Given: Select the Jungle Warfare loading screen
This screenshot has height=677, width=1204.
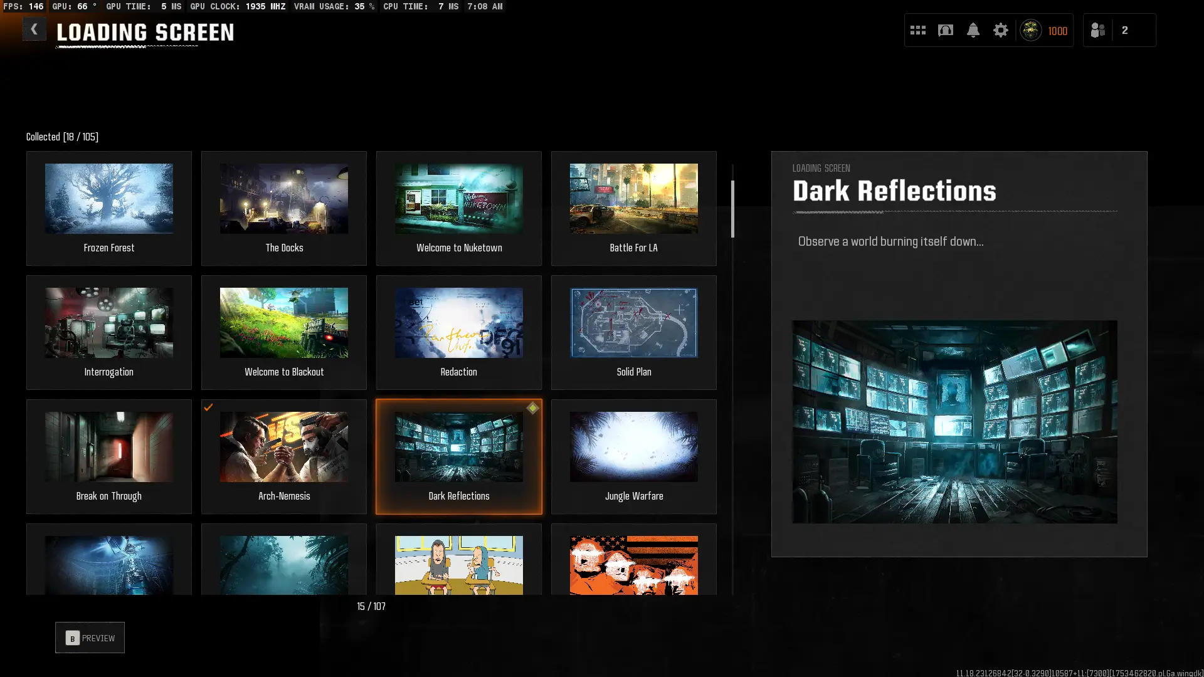Looking at the screenshot, I should [x=633, y=456].
